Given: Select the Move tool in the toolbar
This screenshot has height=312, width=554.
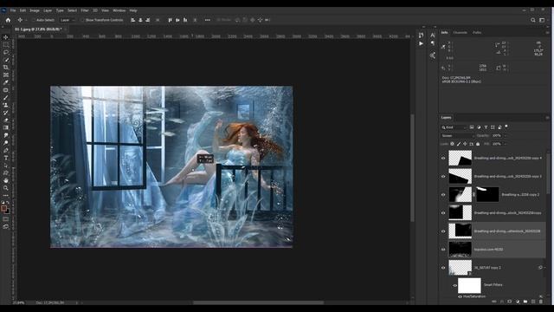Looking at the screenshot, I should pos(6,37).
